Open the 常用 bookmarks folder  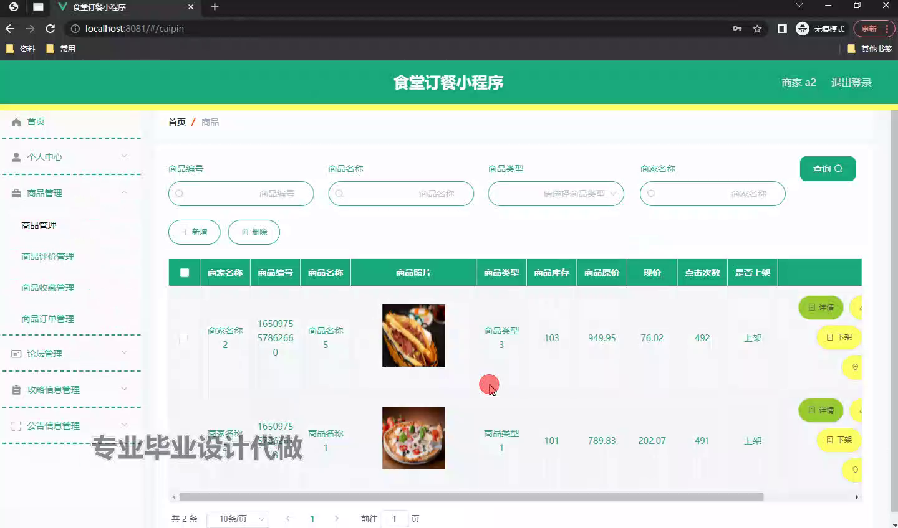click(x=61, y=49)
